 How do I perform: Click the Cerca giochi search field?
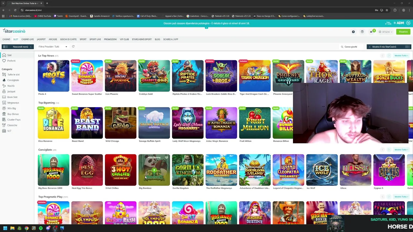pos(351,47)
